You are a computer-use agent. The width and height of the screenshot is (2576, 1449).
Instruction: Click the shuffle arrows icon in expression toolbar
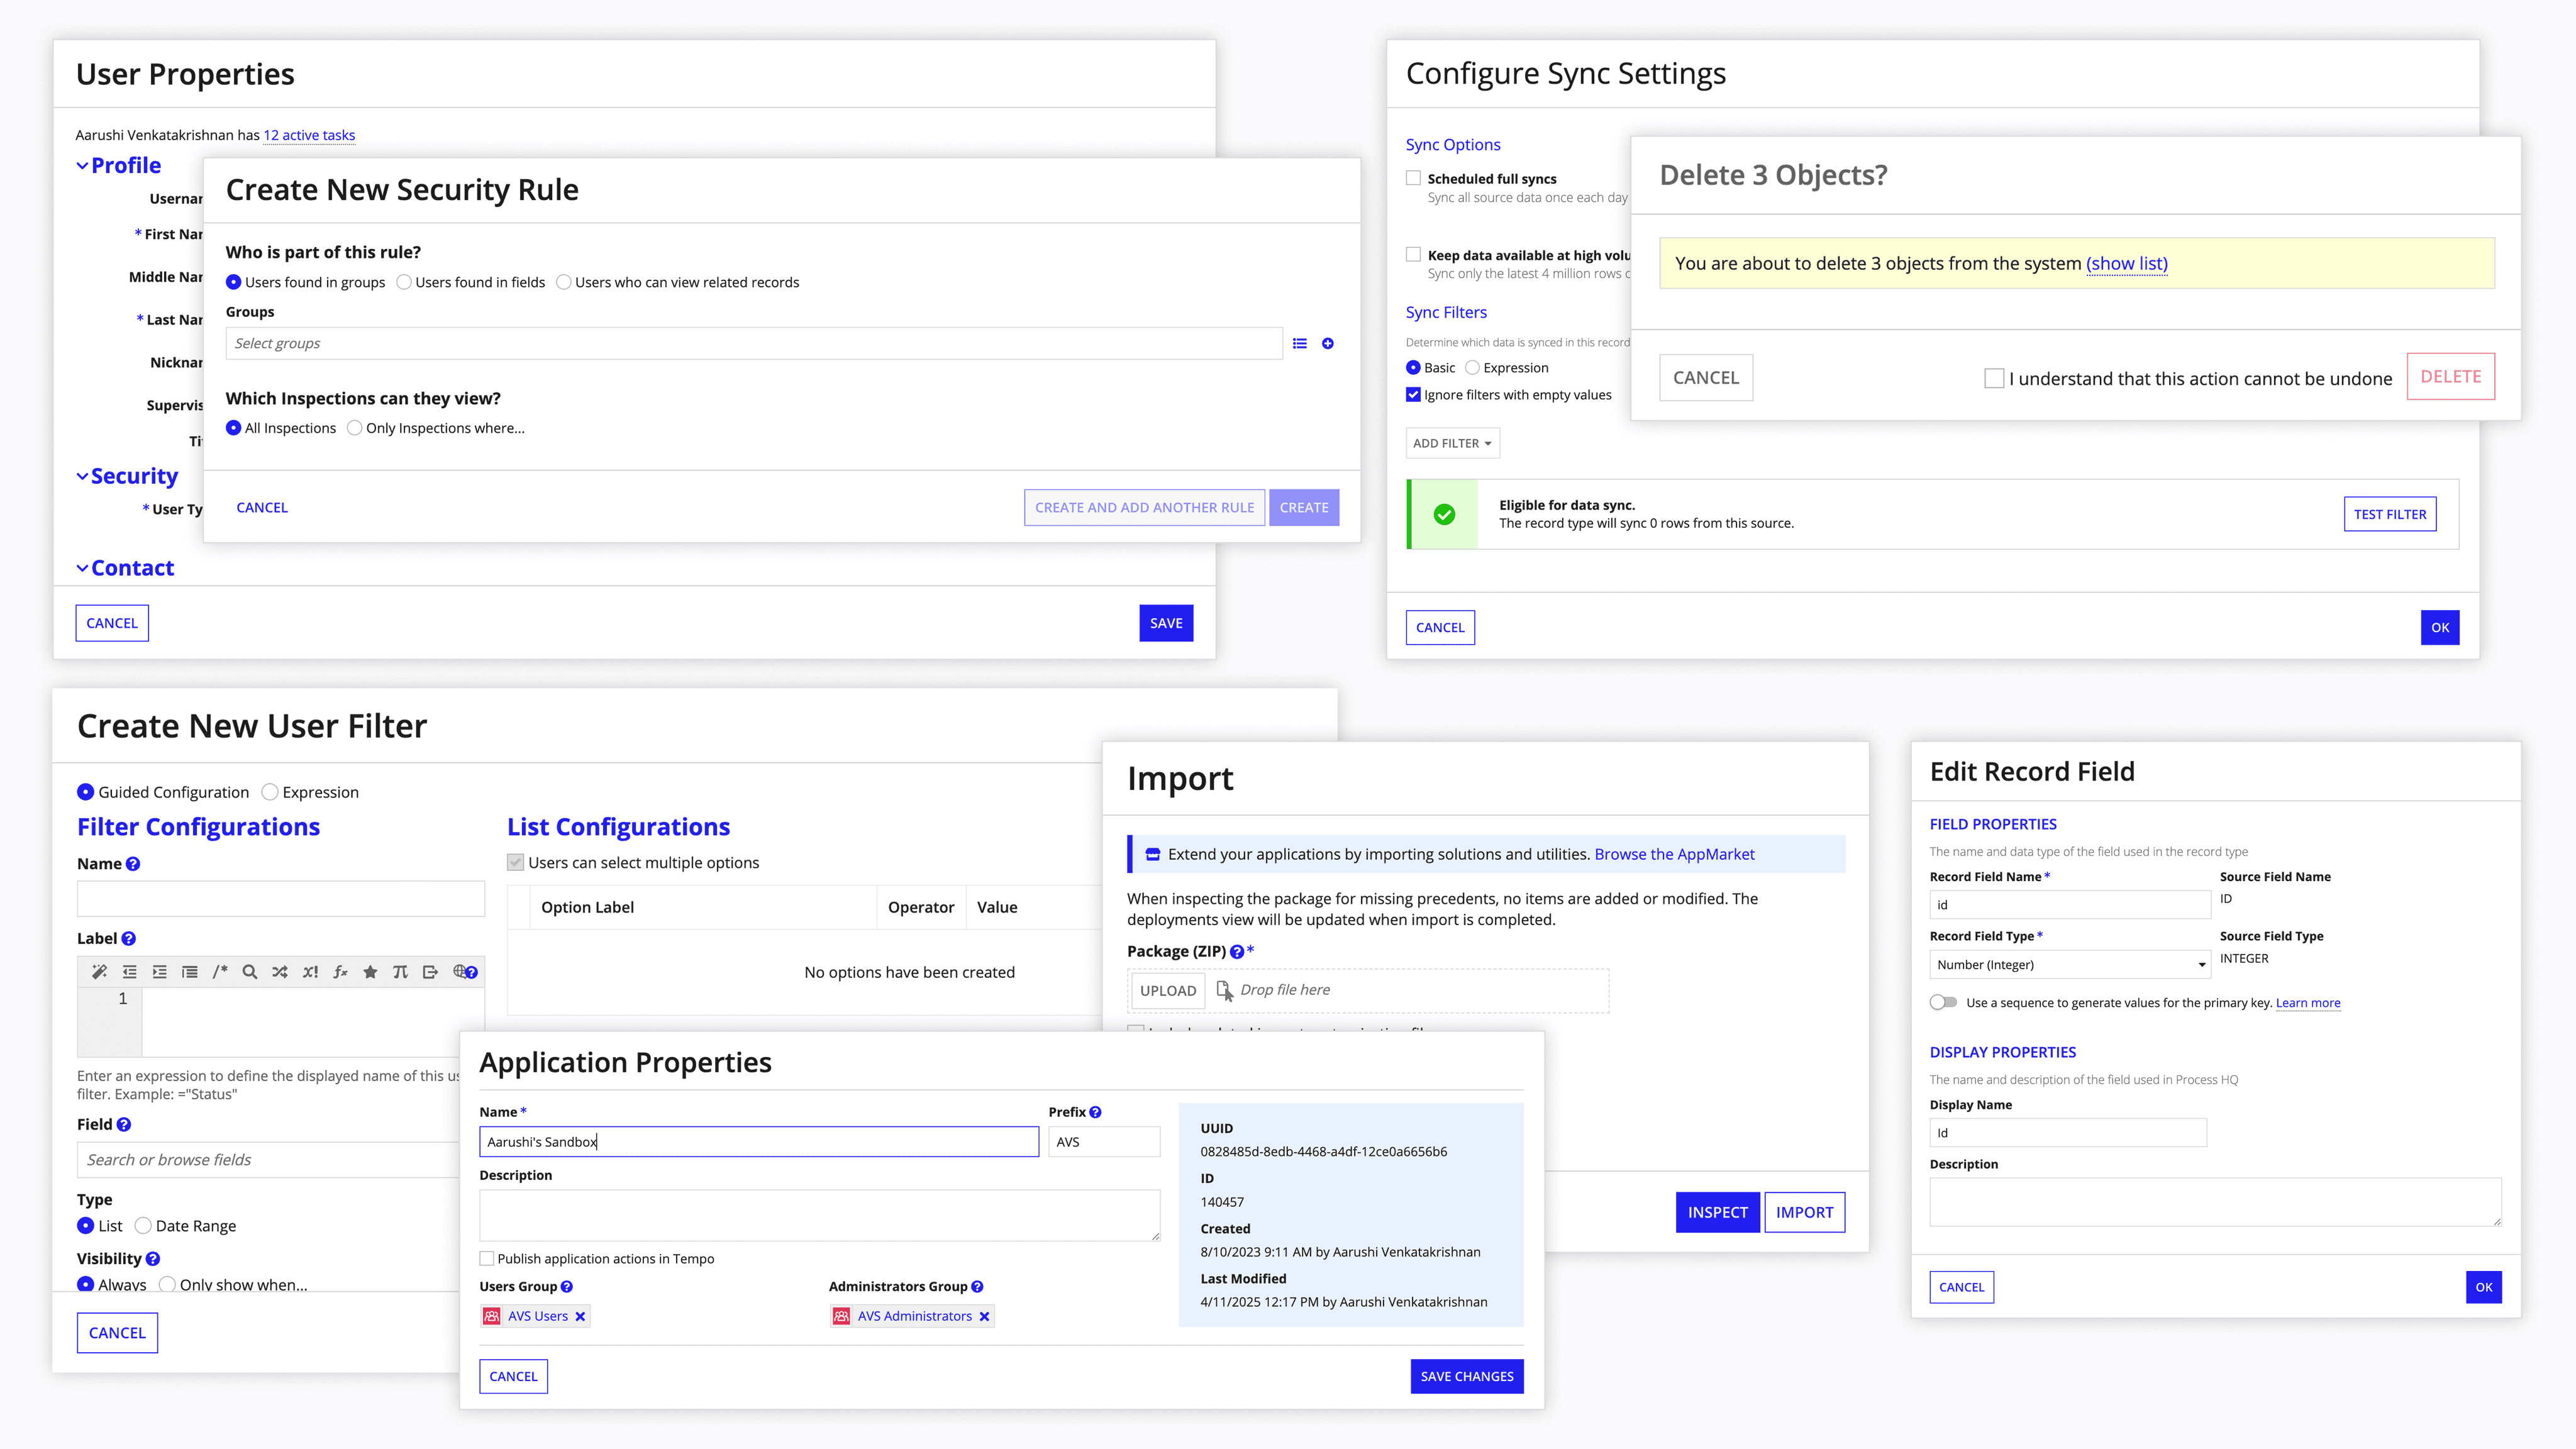pyautogui.click(x=280, y=971)
